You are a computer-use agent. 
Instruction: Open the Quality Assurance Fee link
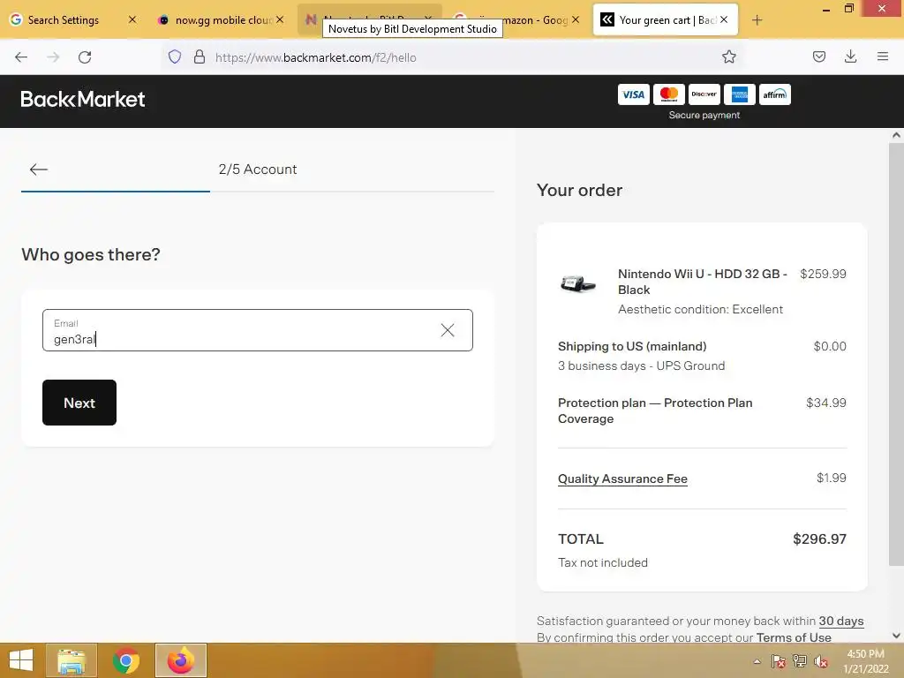pos(622,478)
